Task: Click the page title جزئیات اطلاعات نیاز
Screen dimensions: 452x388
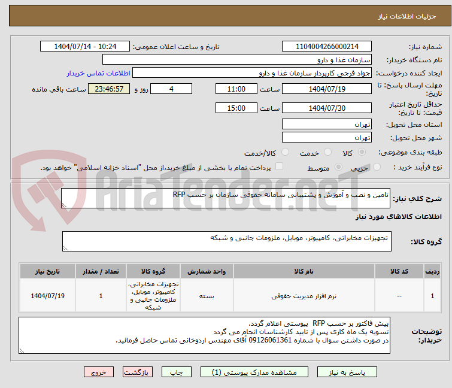Action: pyautogui.click(x=407, y=16)
